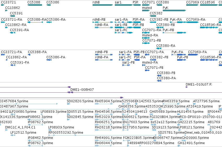
Task: Open the PSR-PA protein label
Action: [140, 57]
